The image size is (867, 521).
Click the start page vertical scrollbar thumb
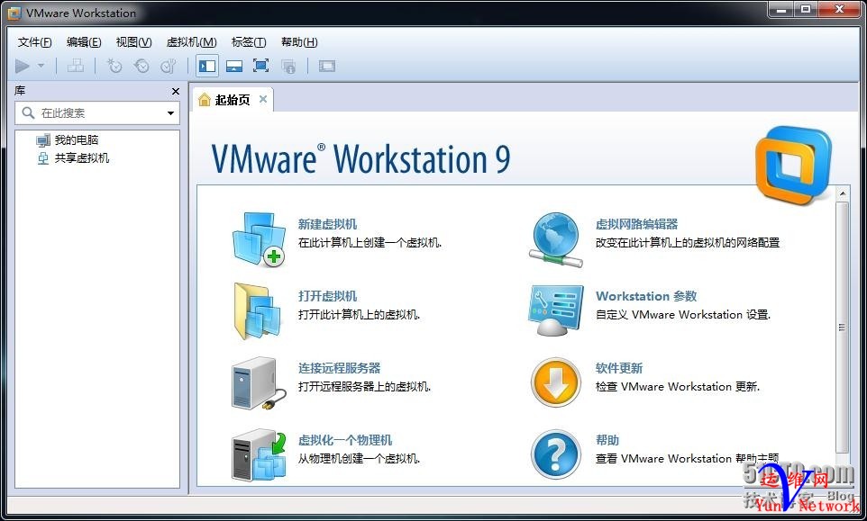click(842, 327)
